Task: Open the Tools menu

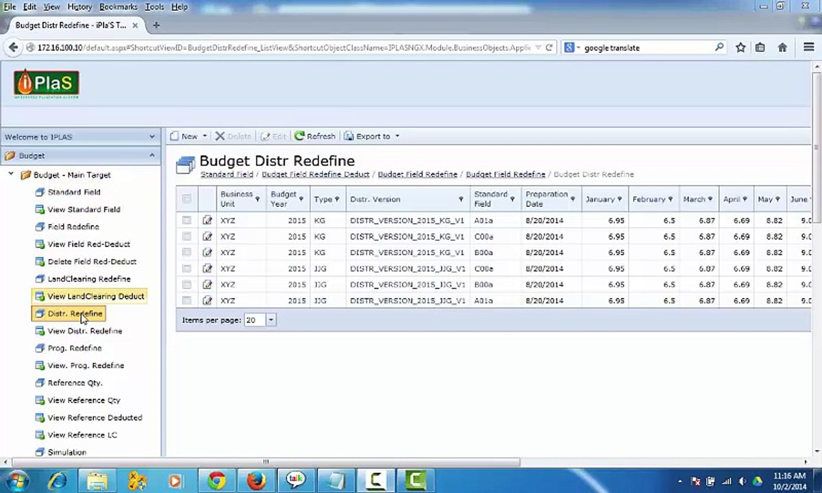Action: [155, 6]
